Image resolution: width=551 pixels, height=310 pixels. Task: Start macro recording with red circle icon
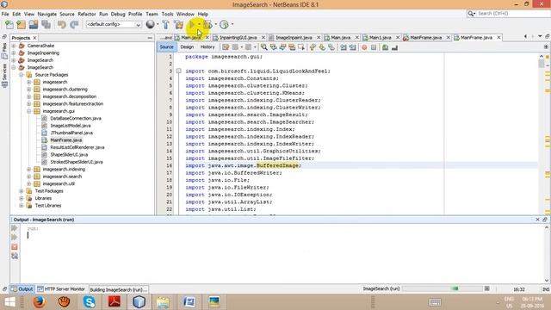(x=364, y=47)
